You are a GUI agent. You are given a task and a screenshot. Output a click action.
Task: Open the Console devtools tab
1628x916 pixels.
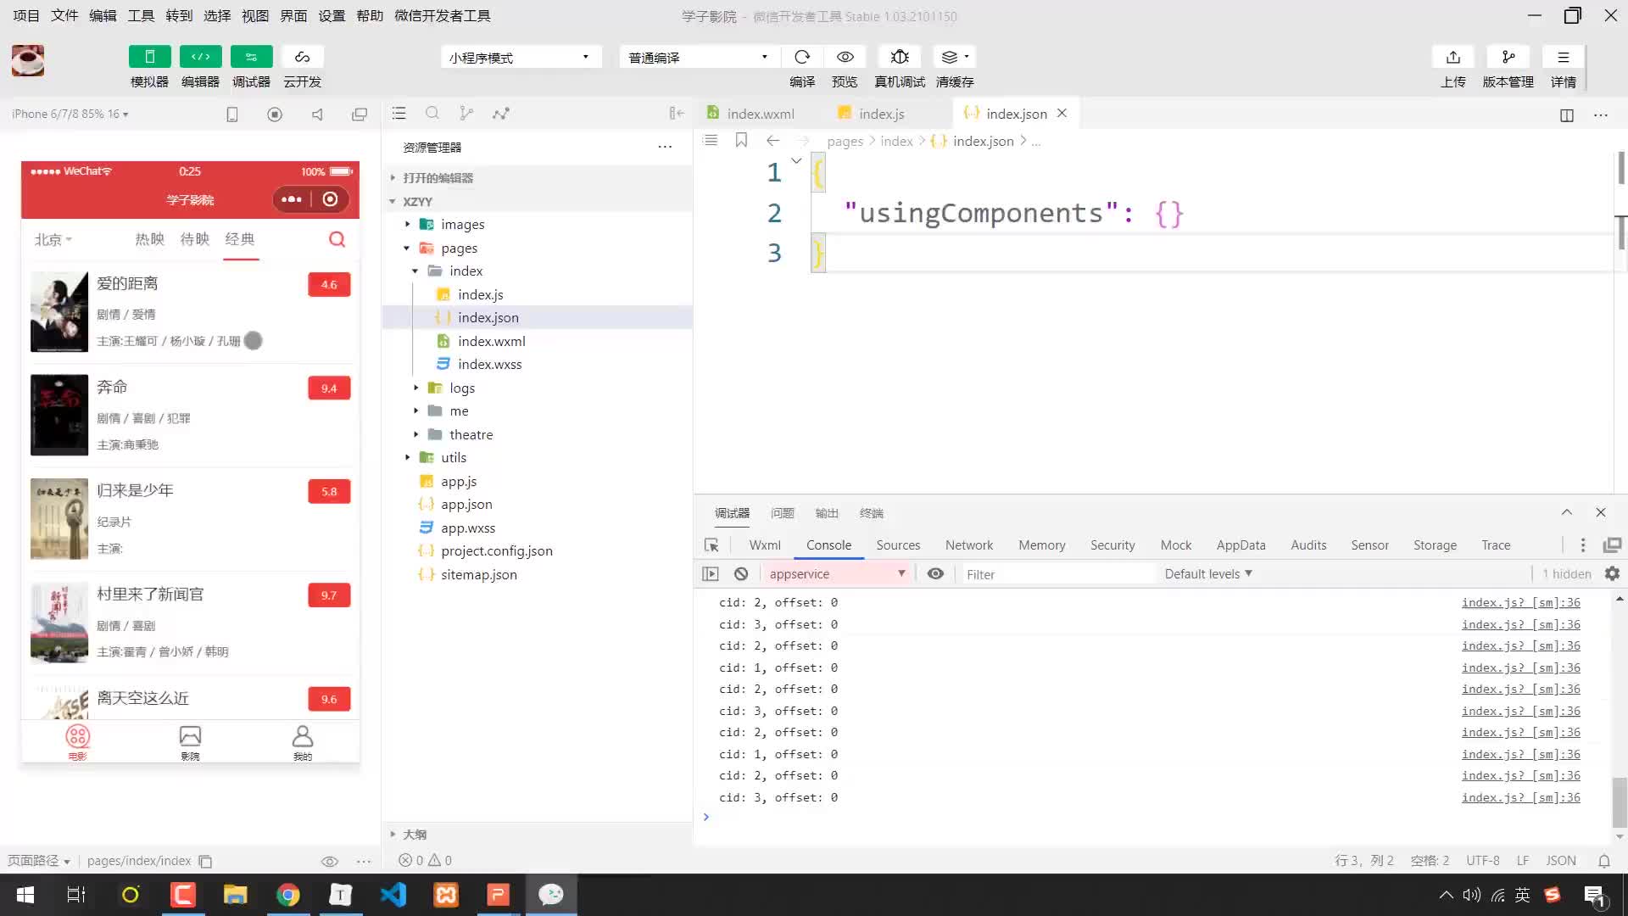point(828,545)
